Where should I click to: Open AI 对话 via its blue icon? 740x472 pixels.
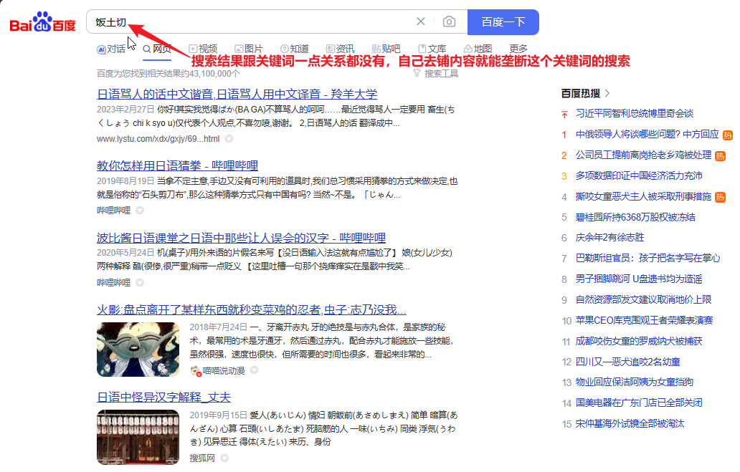tap(102, 49)
